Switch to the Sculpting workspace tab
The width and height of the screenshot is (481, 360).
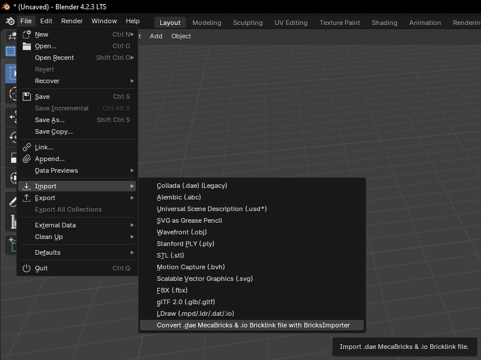[x=248, y=23]
